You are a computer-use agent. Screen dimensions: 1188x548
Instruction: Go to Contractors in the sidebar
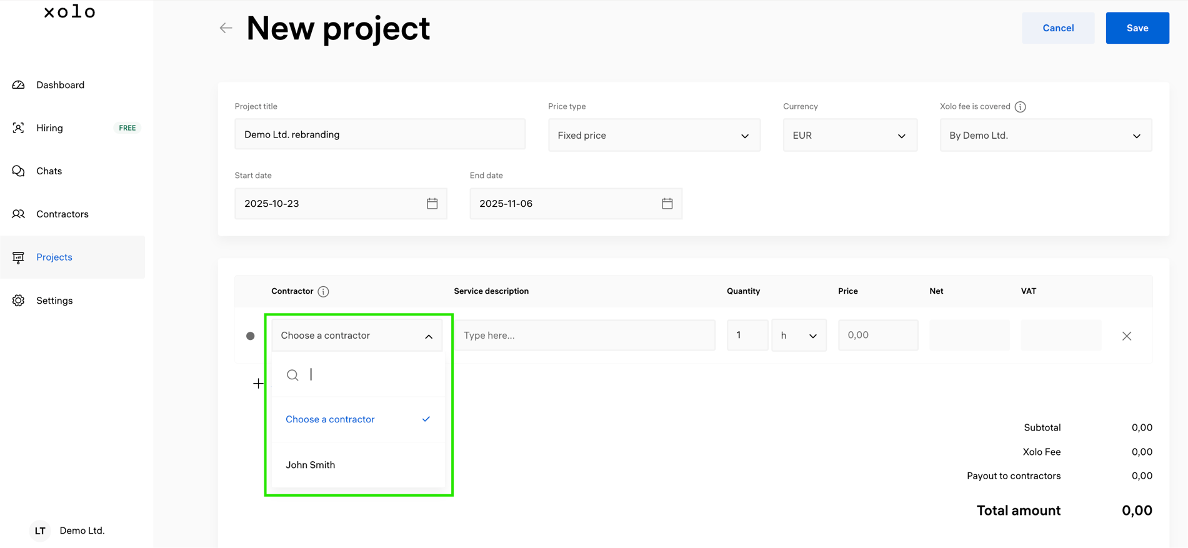[62, 214]
